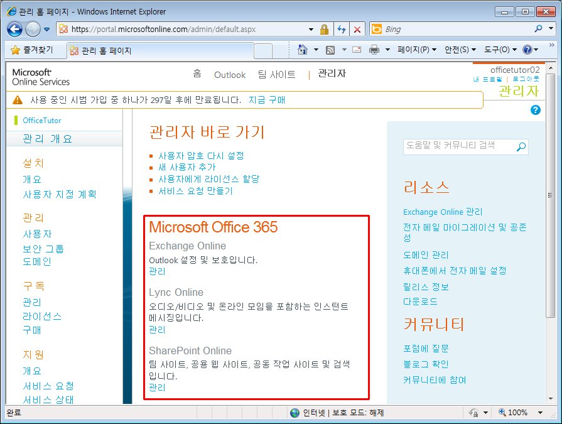Open 라이선스 in the sidebar
Screen dimensions: 562x424
pos(42,317)
